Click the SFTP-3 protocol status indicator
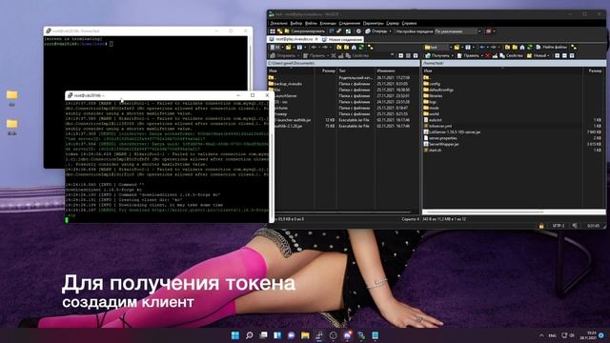The image size is (610, 343). [x=559, y=226]
